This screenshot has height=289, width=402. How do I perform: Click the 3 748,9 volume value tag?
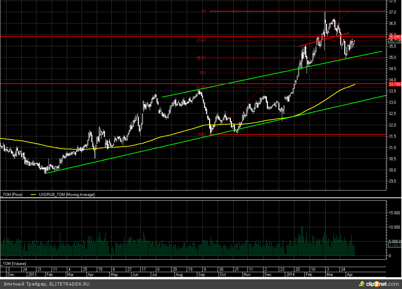click(x=395, y=245)
